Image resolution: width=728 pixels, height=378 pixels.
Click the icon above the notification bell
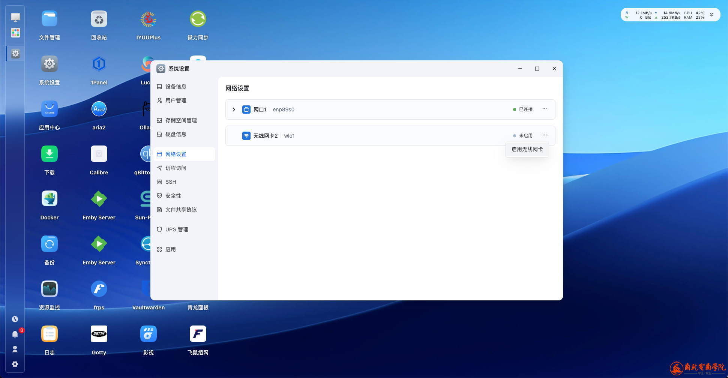pyautogui.click(x=15, y=319)
